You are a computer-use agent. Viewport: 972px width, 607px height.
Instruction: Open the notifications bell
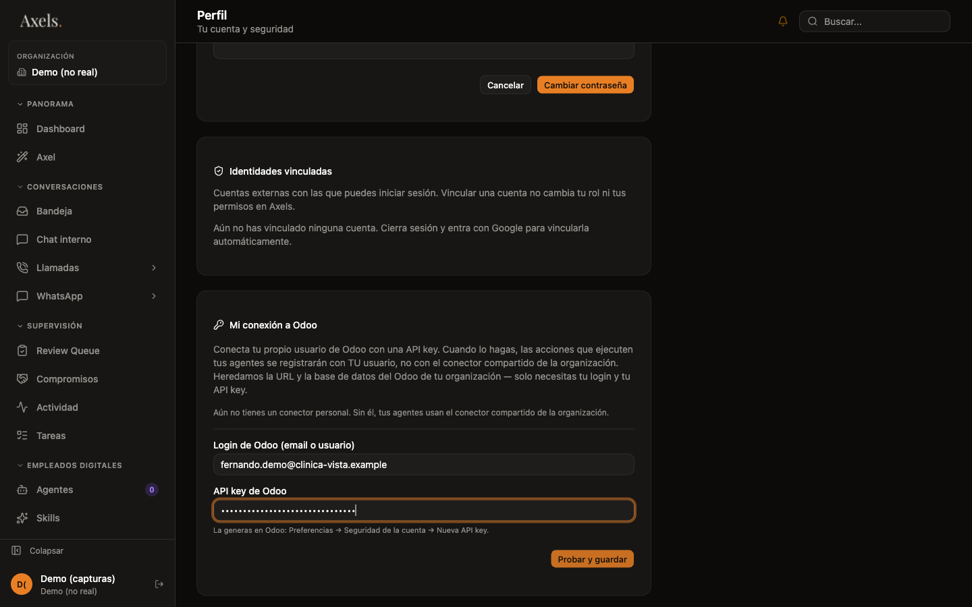point(783,21)
